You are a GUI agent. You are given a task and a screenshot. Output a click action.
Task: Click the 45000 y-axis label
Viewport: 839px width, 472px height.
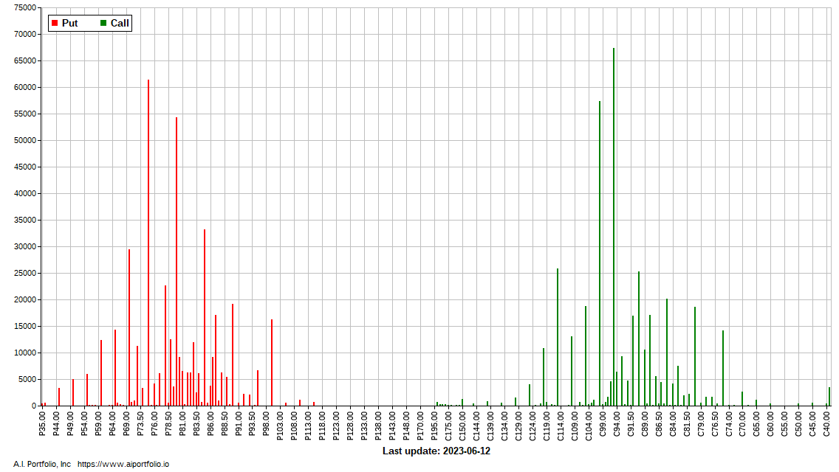(x=25, y=167)
